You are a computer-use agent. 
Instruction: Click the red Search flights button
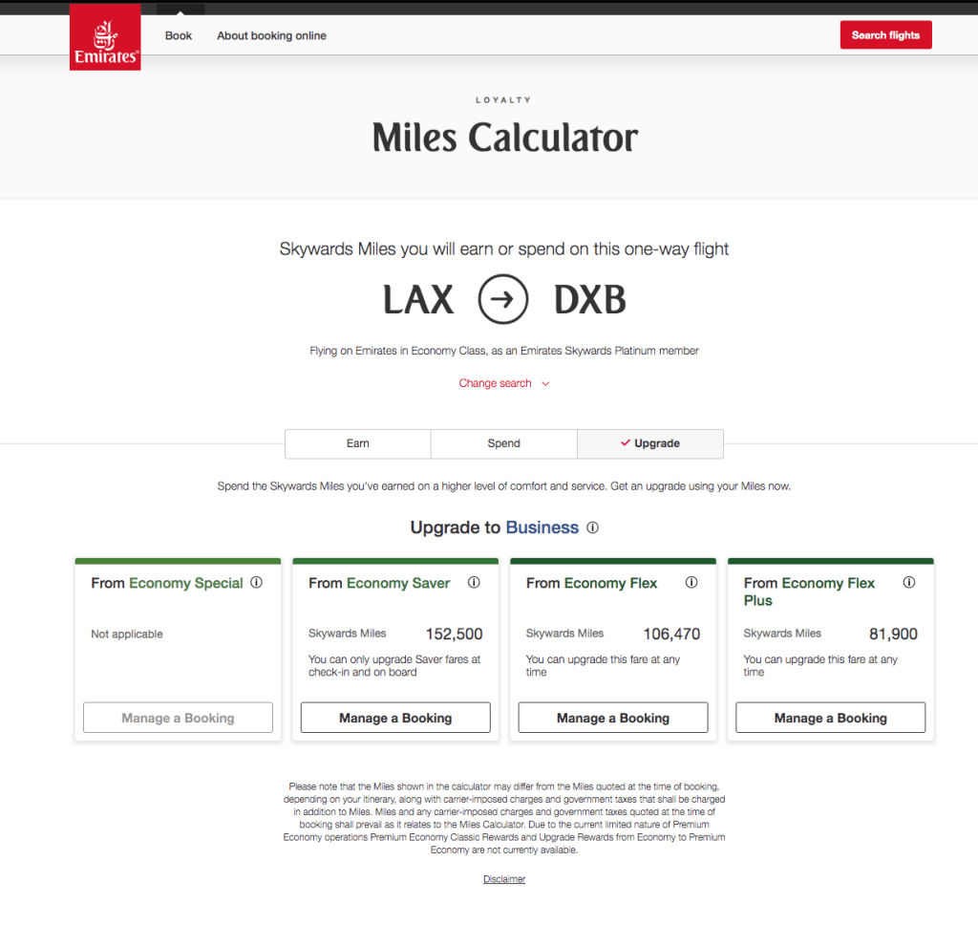tap(885, 35)
